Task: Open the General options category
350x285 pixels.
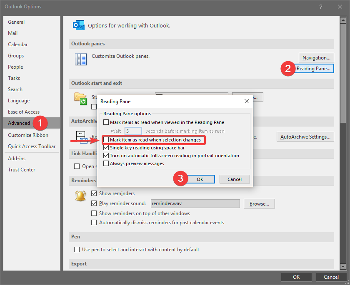Action: [x=32, y=22]
